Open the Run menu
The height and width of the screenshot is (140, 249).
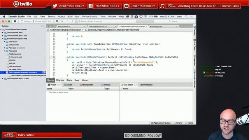click(x=77, y=16)
